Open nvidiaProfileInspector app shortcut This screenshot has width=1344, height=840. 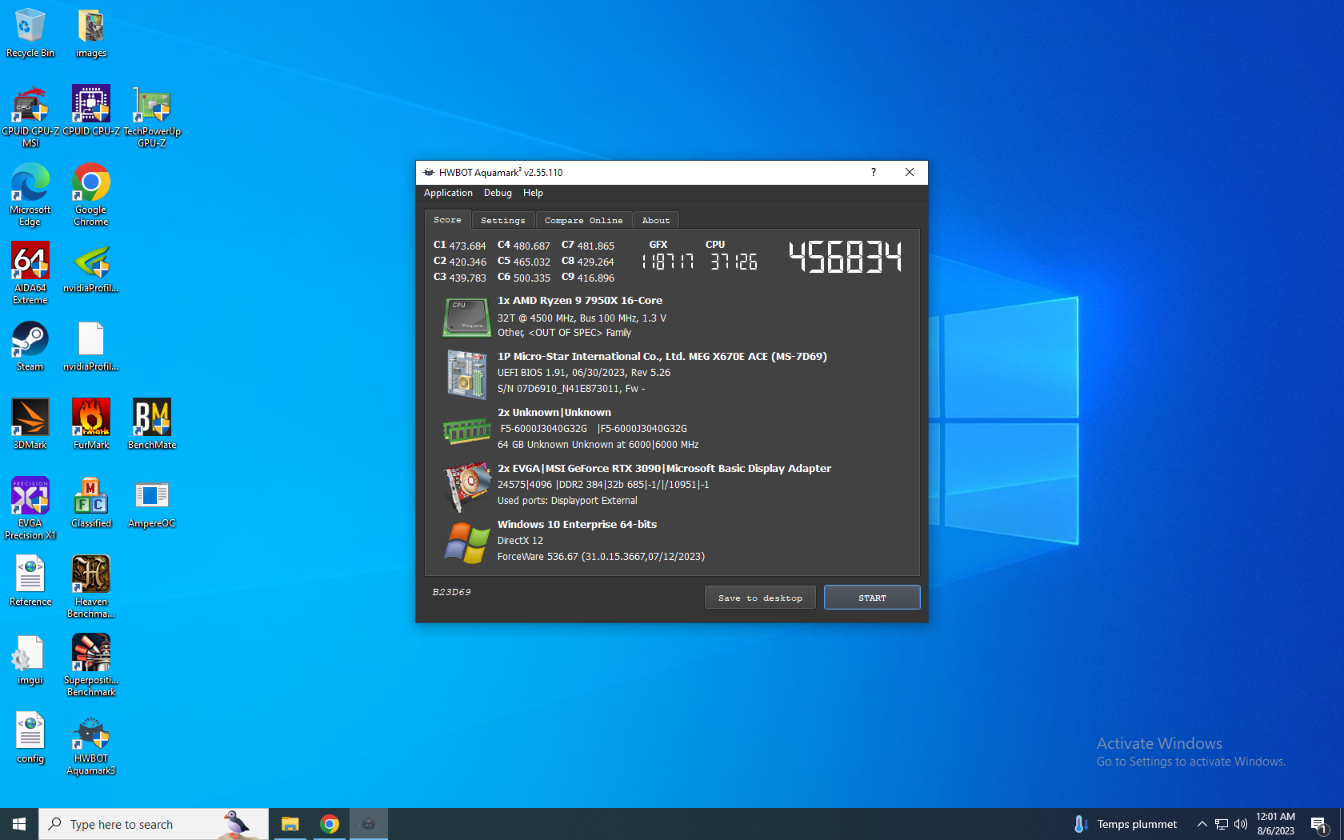coord(91,268)
